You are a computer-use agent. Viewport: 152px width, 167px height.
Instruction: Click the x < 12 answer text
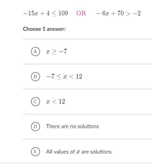click(56, 102)
